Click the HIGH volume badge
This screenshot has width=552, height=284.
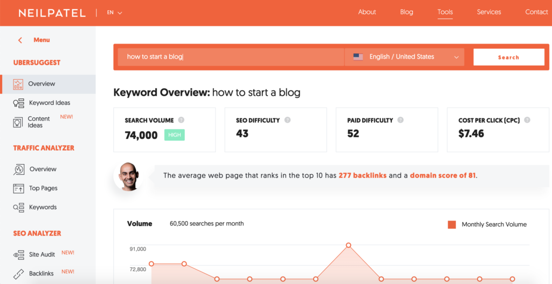[x=174, y=135]
